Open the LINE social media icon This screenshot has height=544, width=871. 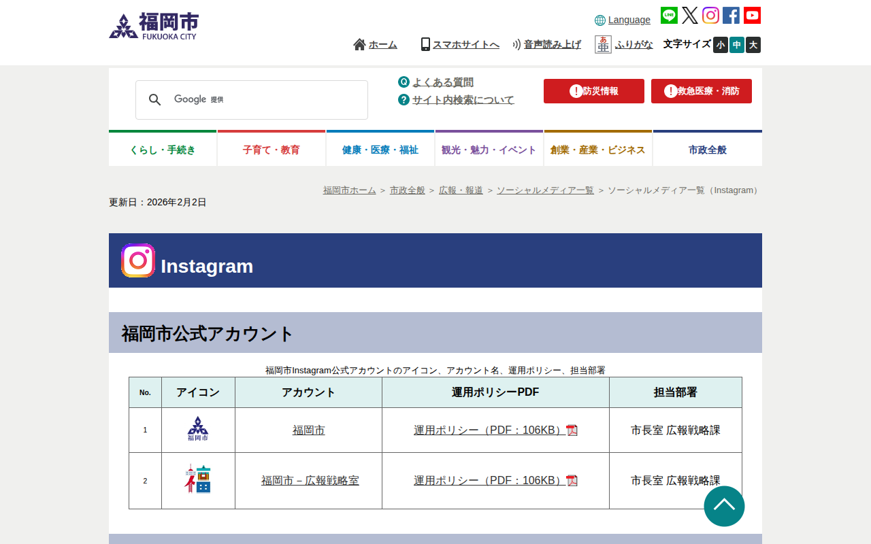(x=669, y=16)
